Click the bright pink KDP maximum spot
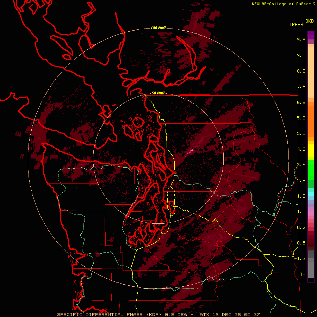317x317 pixels. click(192, 149)
